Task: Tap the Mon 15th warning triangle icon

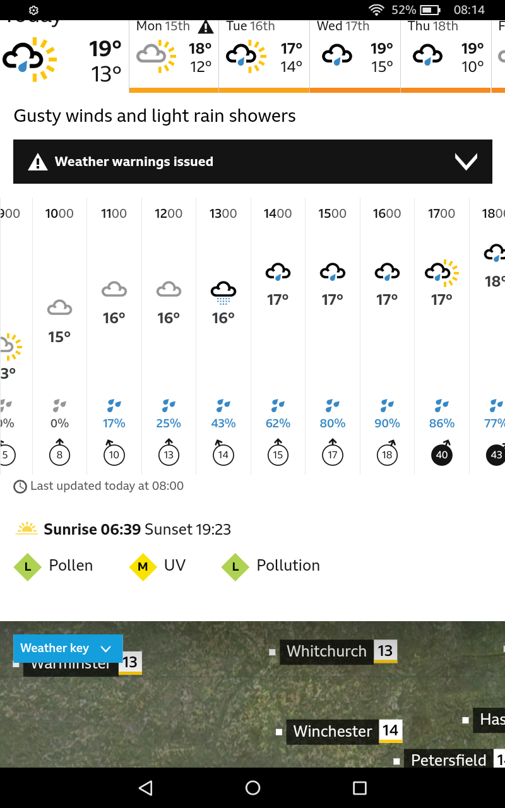Action: 205,27
